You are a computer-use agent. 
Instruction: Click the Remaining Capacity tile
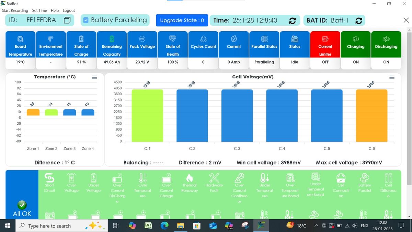(112, 50)
